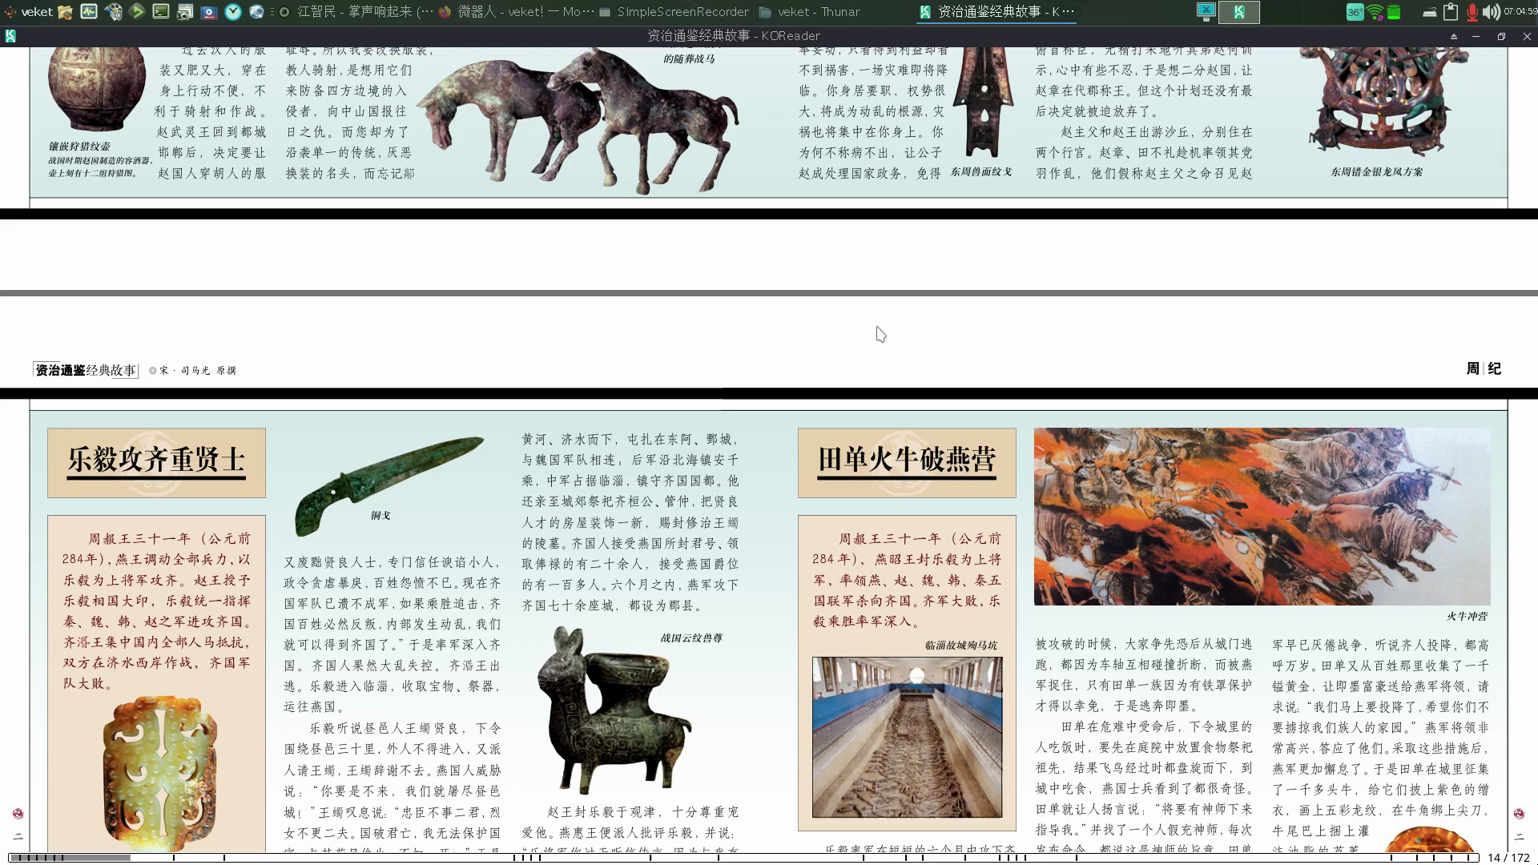1538x865 pixels.
Task: Close the KOReader window
Action: click(1526, 36)
